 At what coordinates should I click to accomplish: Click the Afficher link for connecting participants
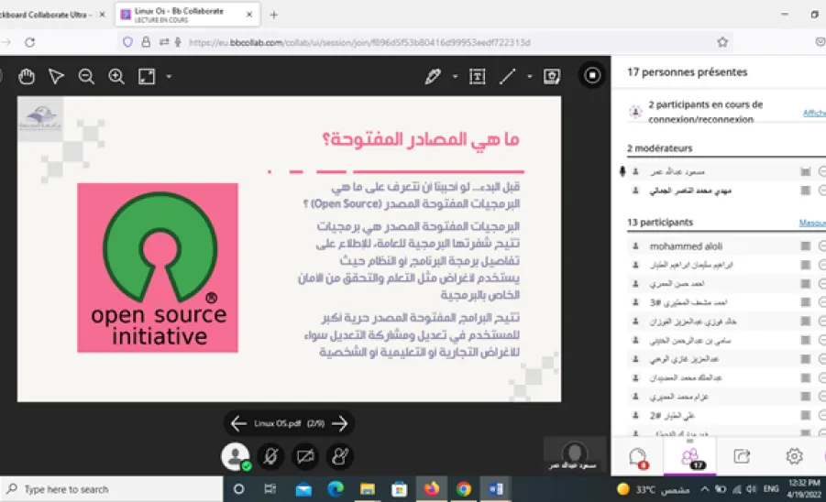point(814,113)
